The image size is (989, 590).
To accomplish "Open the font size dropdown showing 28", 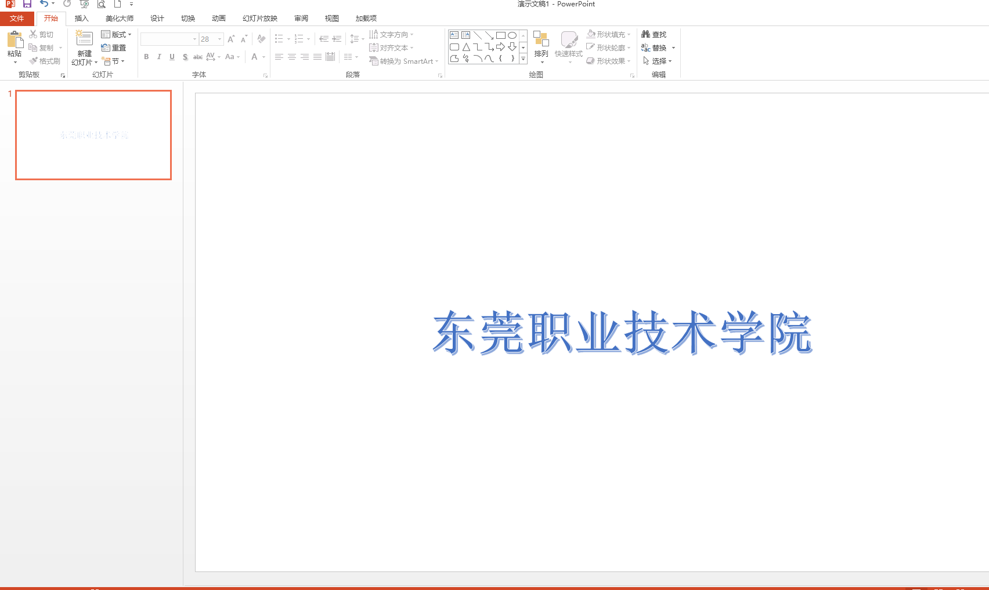I will [220, 39].
